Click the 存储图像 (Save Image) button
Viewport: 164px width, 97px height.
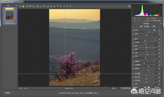pos(8,93)
